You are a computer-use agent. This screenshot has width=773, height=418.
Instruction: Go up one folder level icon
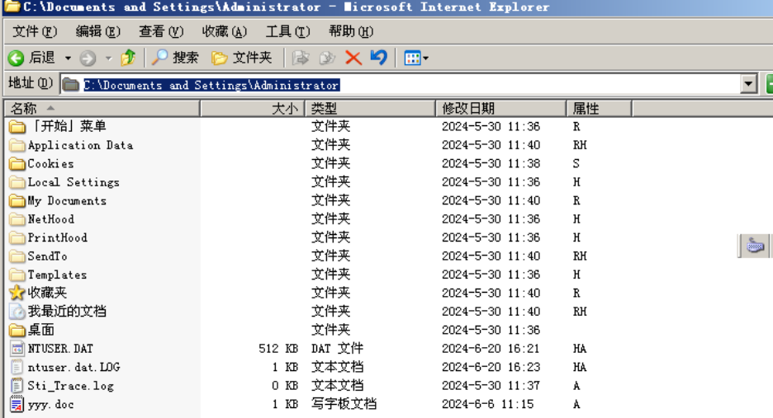pyautogui.click(x=128, y=58)
